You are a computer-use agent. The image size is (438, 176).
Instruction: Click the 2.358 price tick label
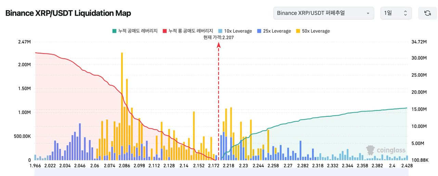coord(362,165)
